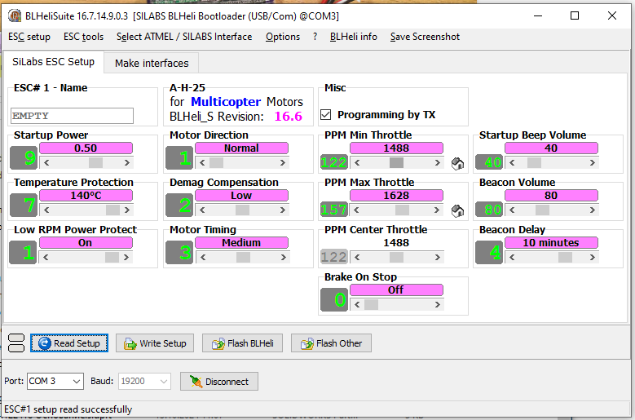Decrease Startup Power with left arrow
The height and width of the screenshot is (420, 635).
[x=47, y=163]
